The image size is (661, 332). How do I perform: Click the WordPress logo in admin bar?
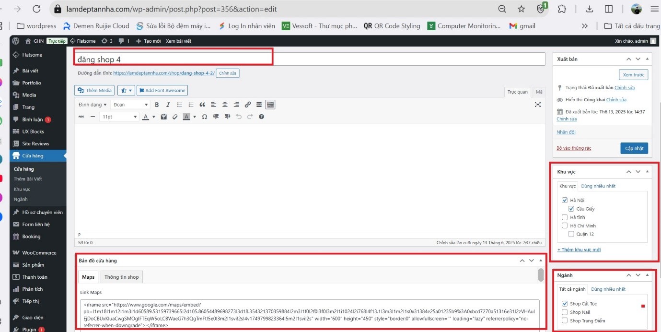[15, 41]
